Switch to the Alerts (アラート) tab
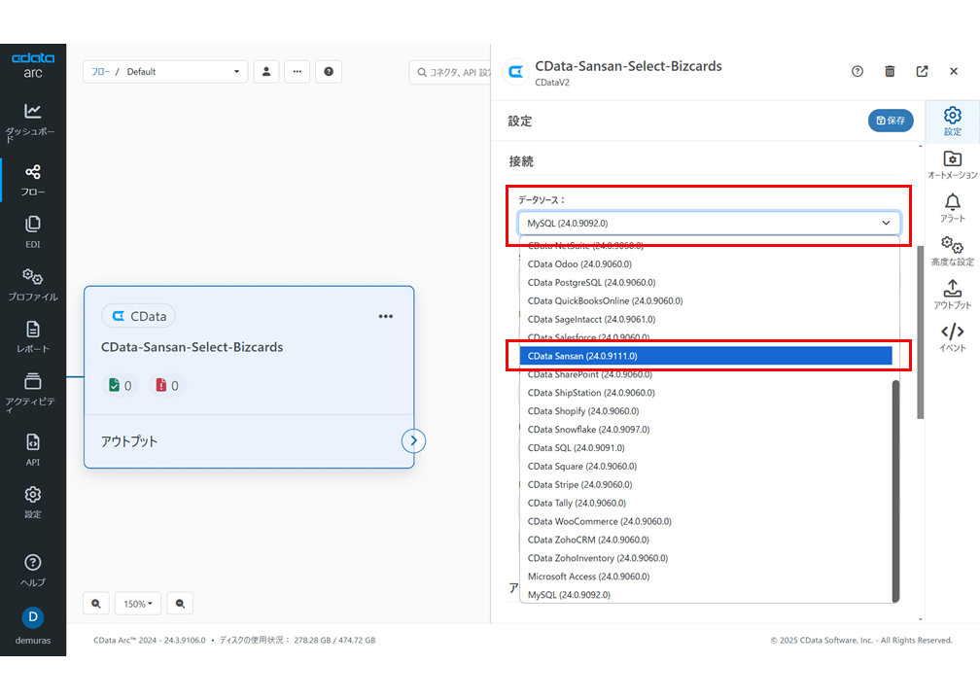Screen dimensions: 980x700 (953, 208)
